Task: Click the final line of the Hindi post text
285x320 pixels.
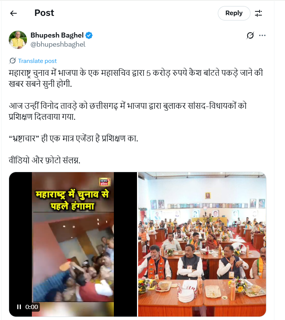Action: pos(44,160)
